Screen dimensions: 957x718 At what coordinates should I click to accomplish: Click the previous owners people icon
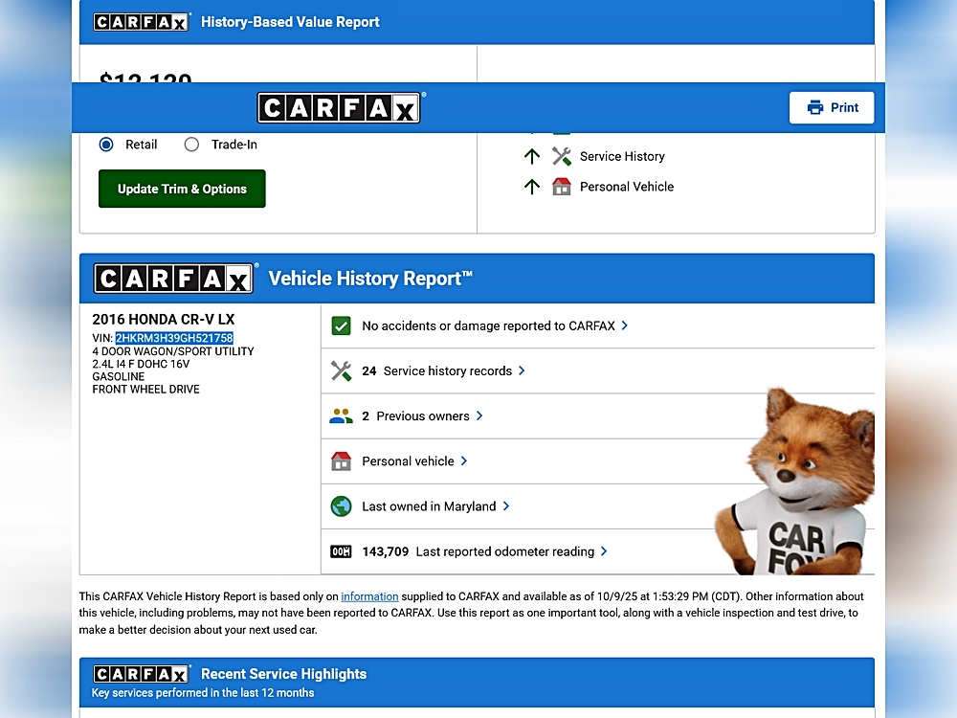[x=341, y=416]
